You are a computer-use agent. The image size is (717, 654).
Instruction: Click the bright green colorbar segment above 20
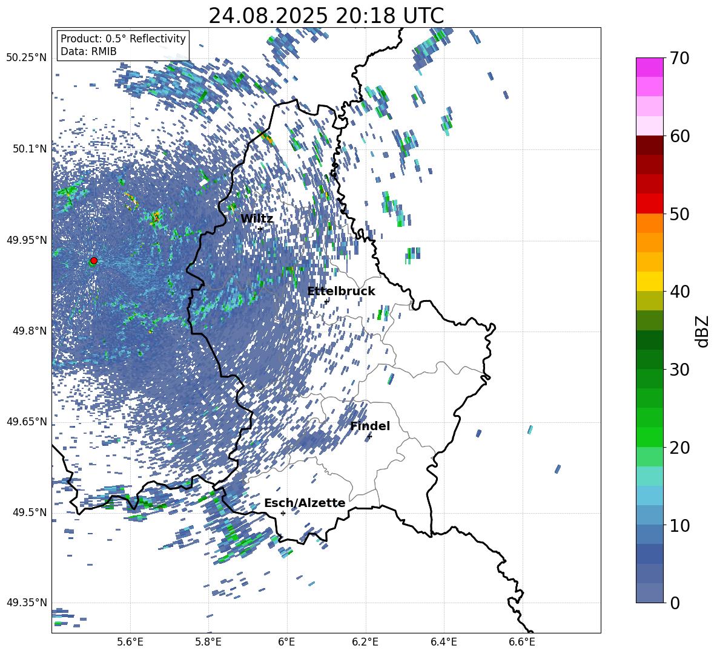(x=649, y=437)
